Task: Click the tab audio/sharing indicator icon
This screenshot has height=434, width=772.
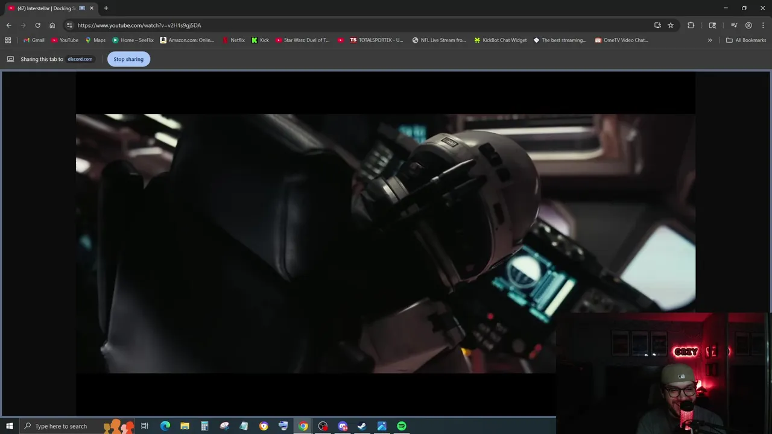Action: coord(82,8)
